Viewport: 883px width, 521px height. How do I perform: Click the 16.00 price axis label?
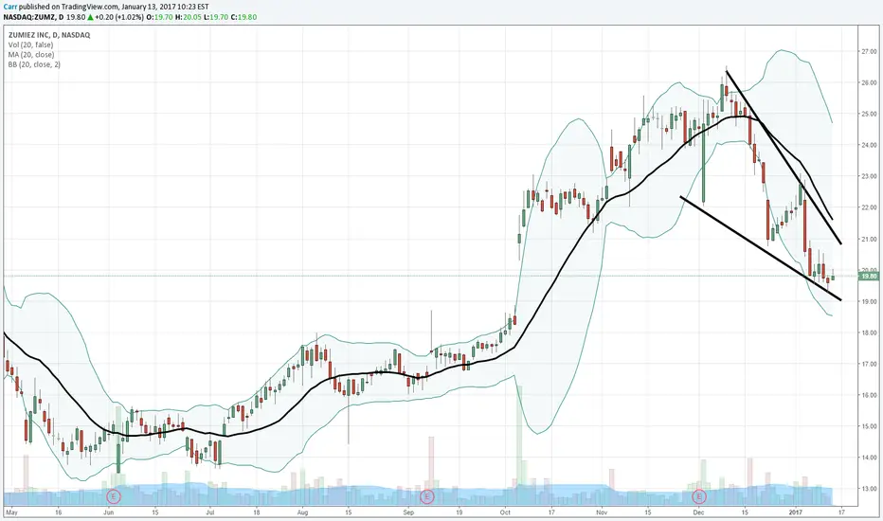click(869, 395)
